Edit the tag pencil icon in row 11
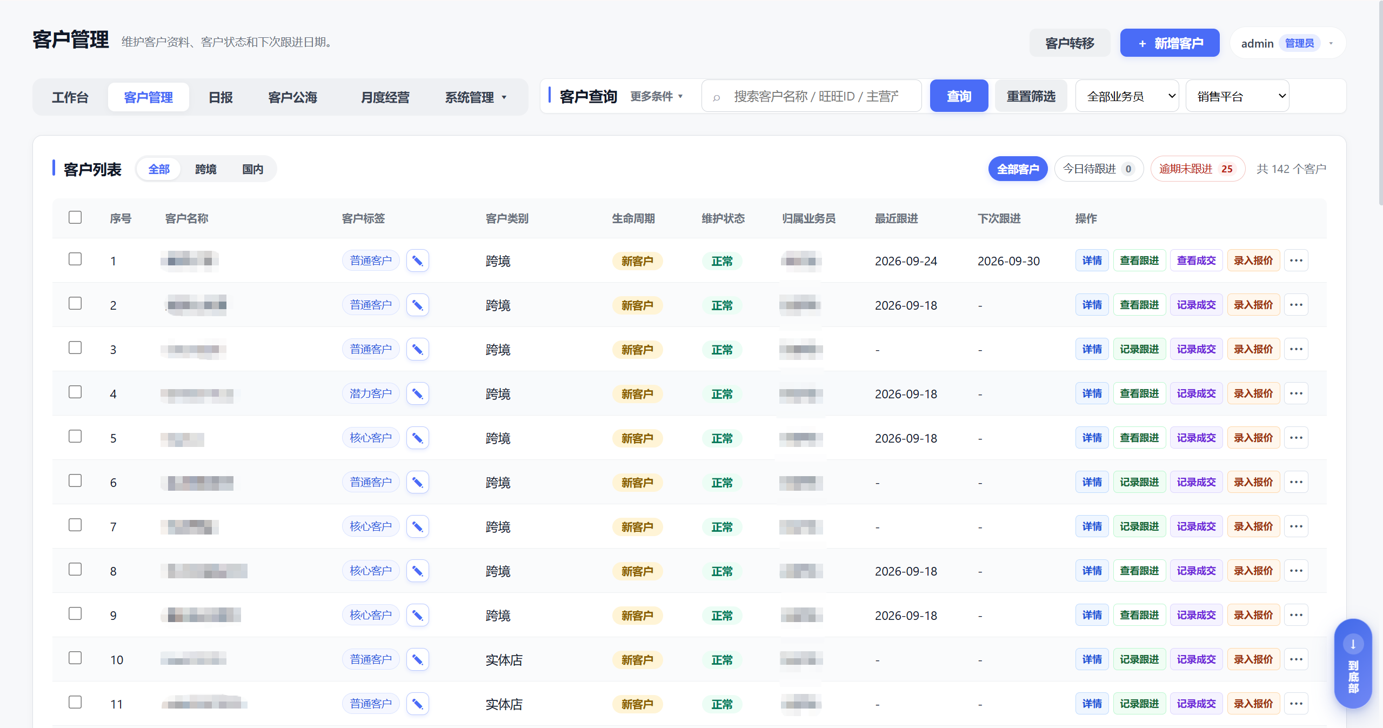The image size is (1383, 728). (x=417, y=704)
